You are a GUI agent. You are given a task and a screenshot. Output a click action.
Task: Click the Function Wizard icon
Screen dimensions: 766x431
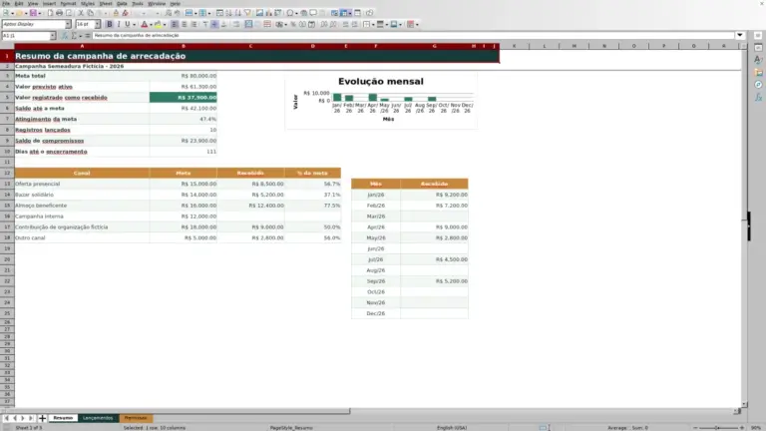(65, 36)
